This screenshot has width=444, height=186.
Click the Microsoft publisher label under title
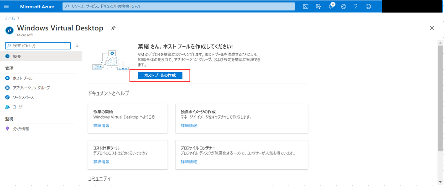point(25,35)
